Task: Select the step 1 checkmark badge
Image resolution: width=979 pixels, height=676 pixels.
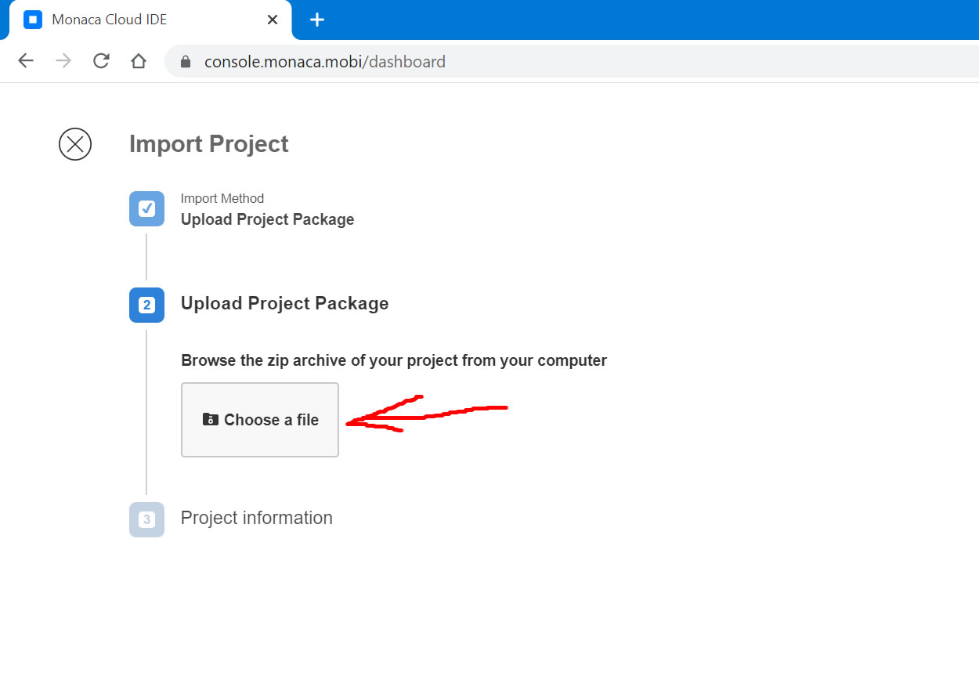Action: click(x=146, y=209)
